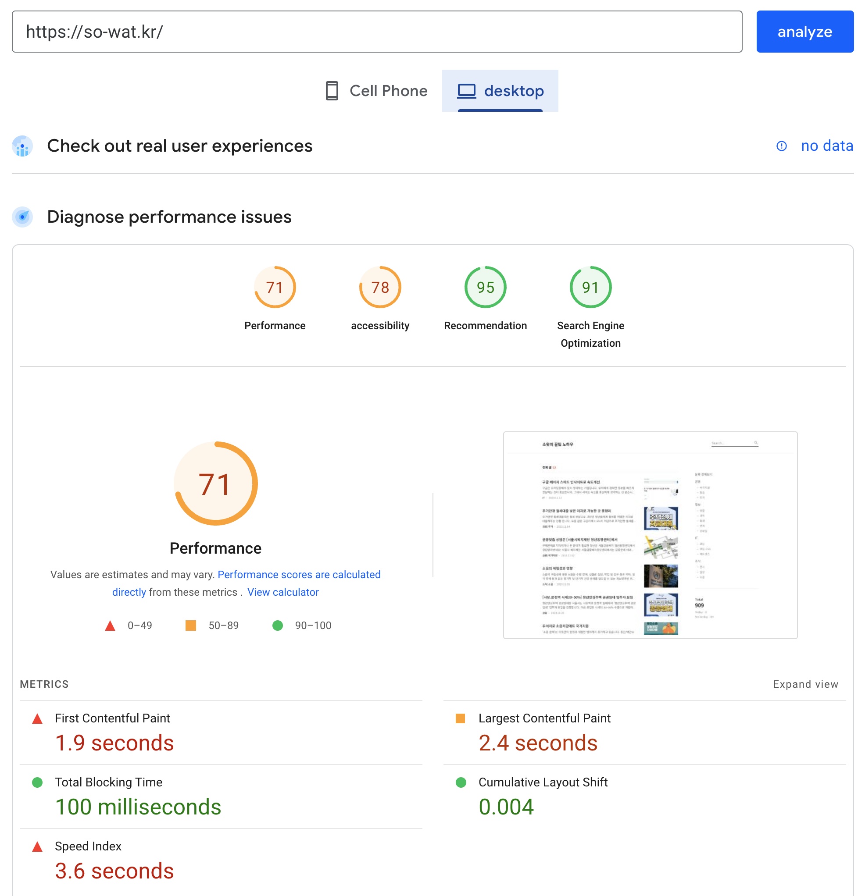Select the desktop tab
This screenshot has width=858, height=896.
point(500,90)
